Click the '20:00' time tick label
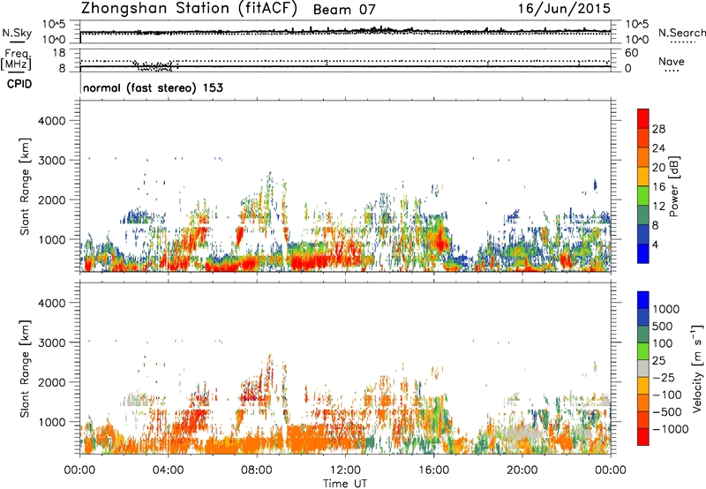 click(522, 470)
